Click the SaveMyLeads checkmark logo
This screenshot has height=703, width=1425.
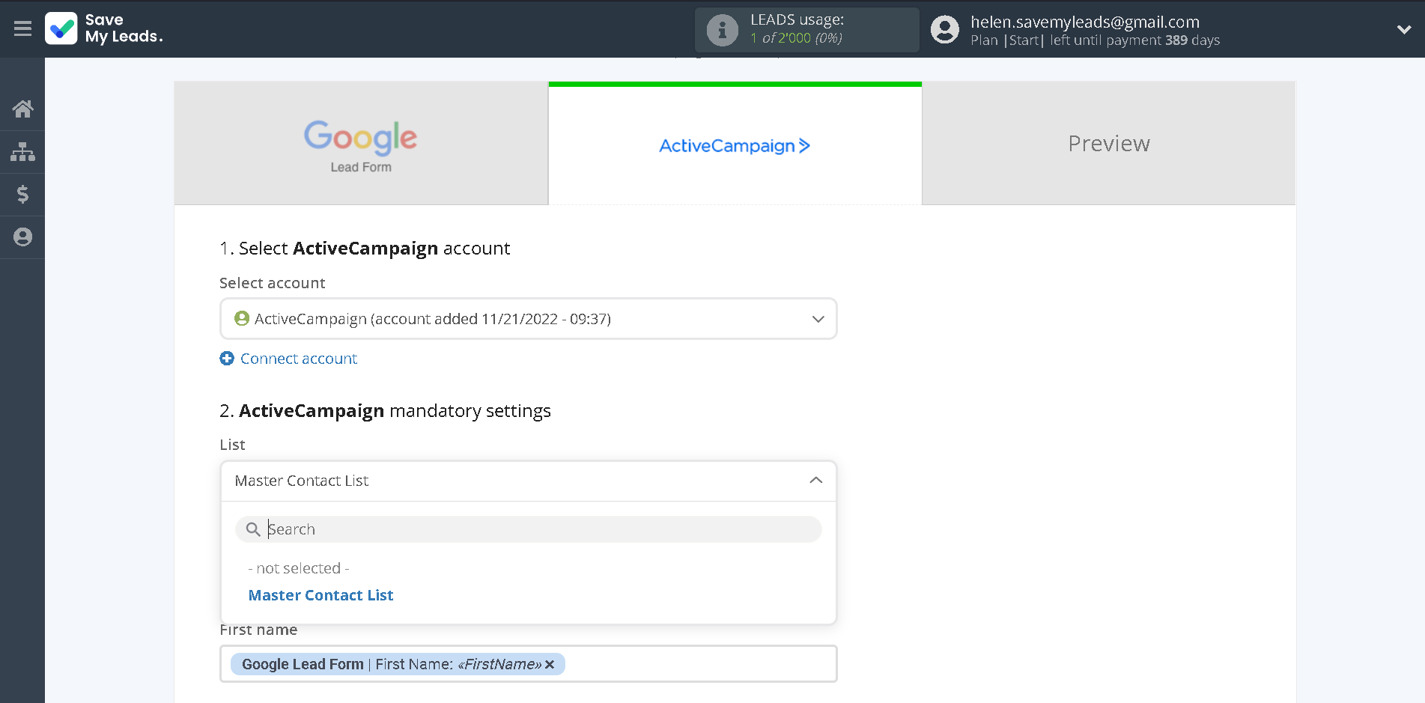coord(61,28)
